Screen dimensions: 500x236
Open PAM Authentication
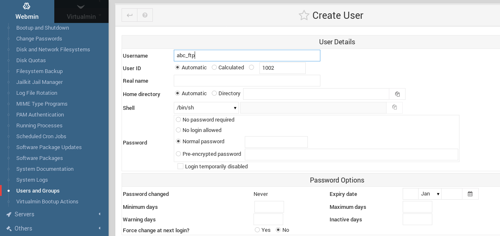[40, 114]
